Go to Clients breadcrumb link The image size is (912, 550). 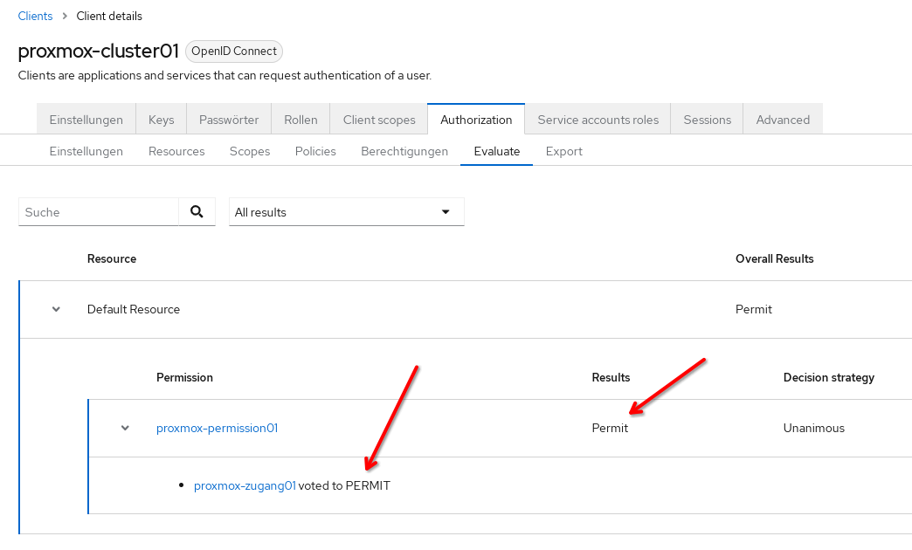[x=35, y=16]
